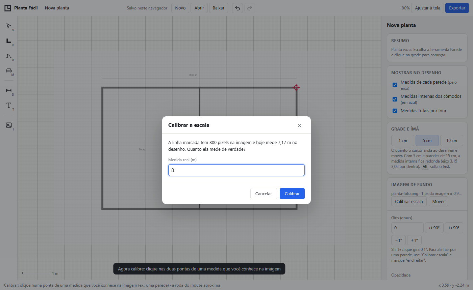Click the undo arrow icon
Screen dimensions: 473x290
pos(238,8)
